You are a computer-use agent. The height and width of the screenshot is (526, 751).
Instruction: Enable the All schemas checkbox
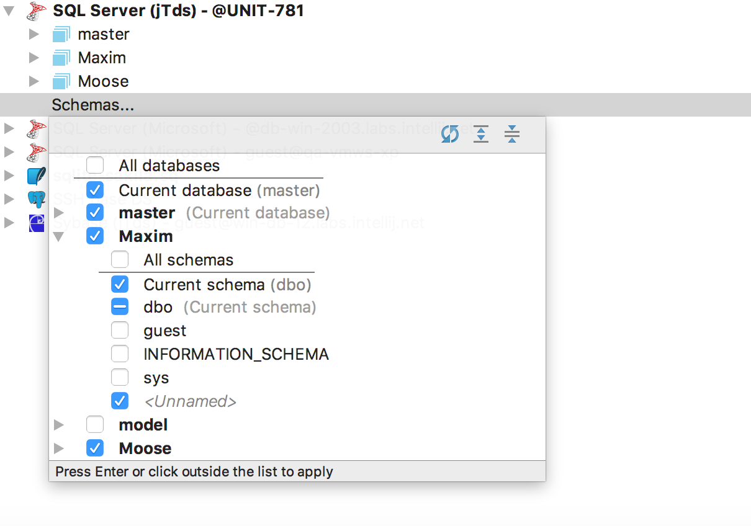[x=120, y=259]
